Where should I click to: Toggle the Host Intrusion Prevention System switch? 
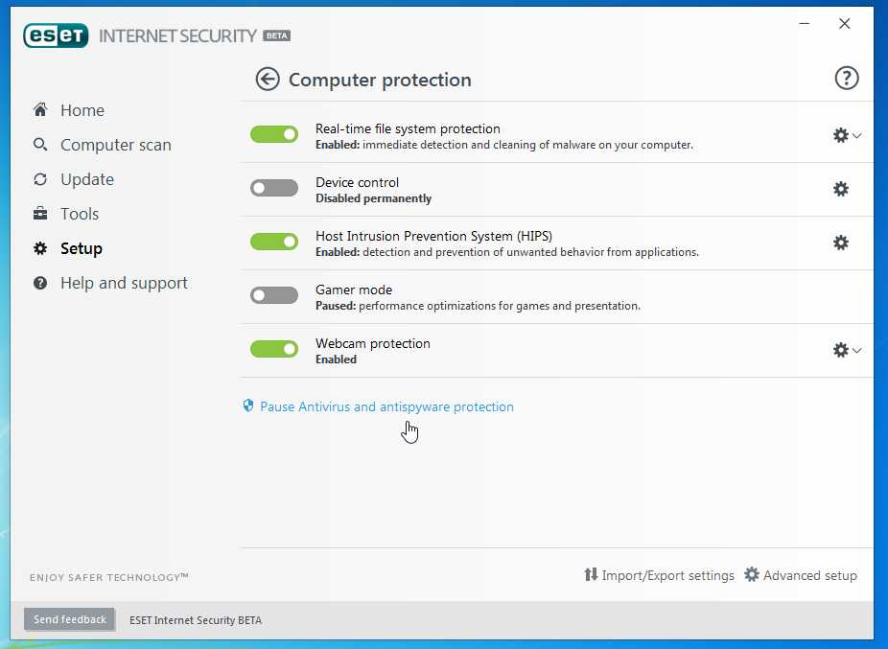point(274,242)
